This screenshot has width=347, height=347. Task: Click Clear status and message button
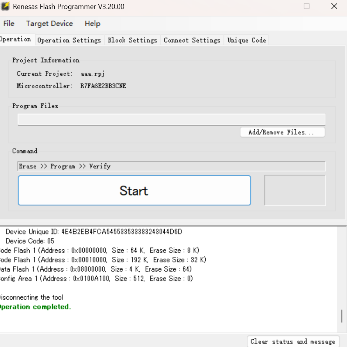[x=293, y=342]
